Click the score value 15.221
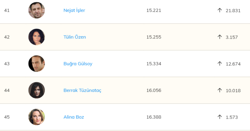Image resolution: width=250 pixels, height=131 pixels. [x=154, y=10]
